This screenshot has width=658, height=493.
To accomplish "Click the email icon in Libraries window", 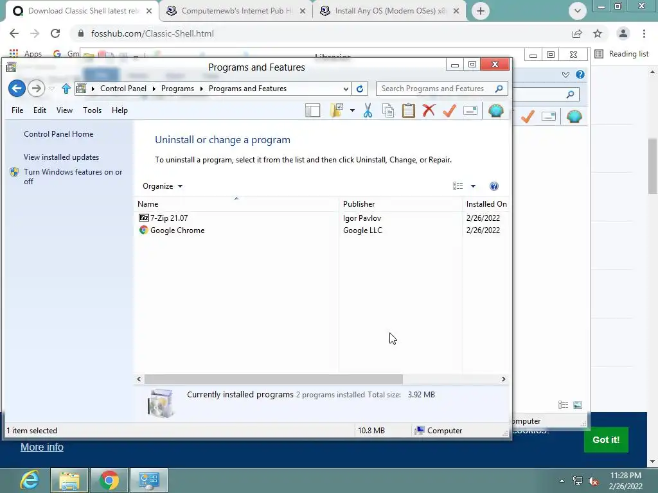I will (549, 116).
